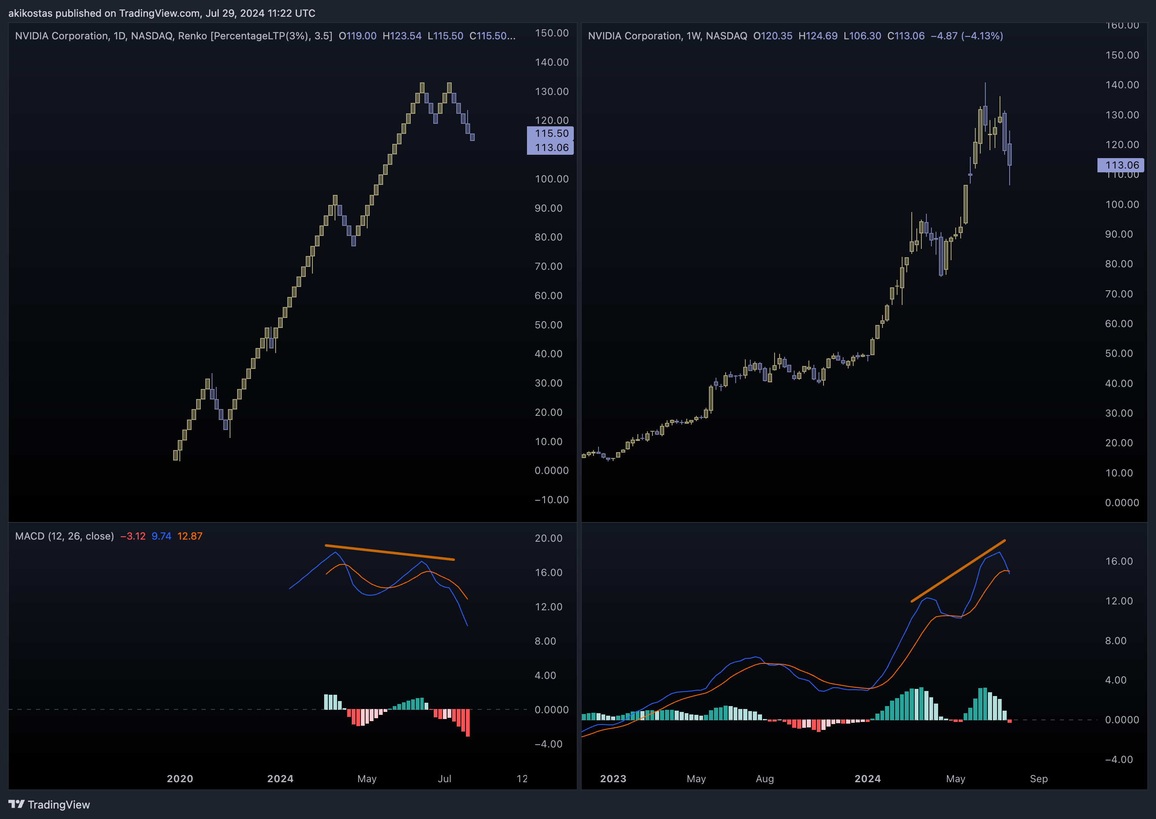The width and height of the screenshot is (1156, 819).
Task: Click the Sep label on weekly time axis
Action: (x=1038, y=779)
